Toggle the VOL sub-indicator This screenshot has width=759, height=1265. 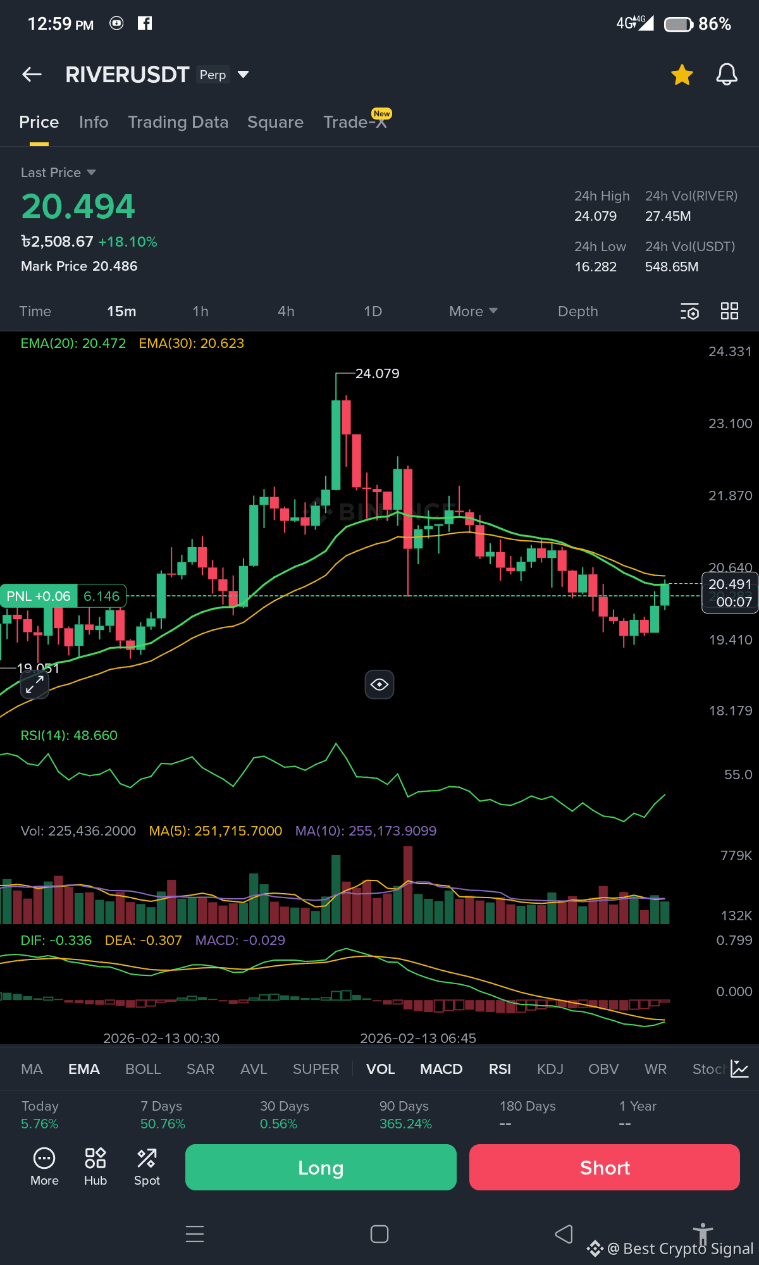pos(381,1069)
